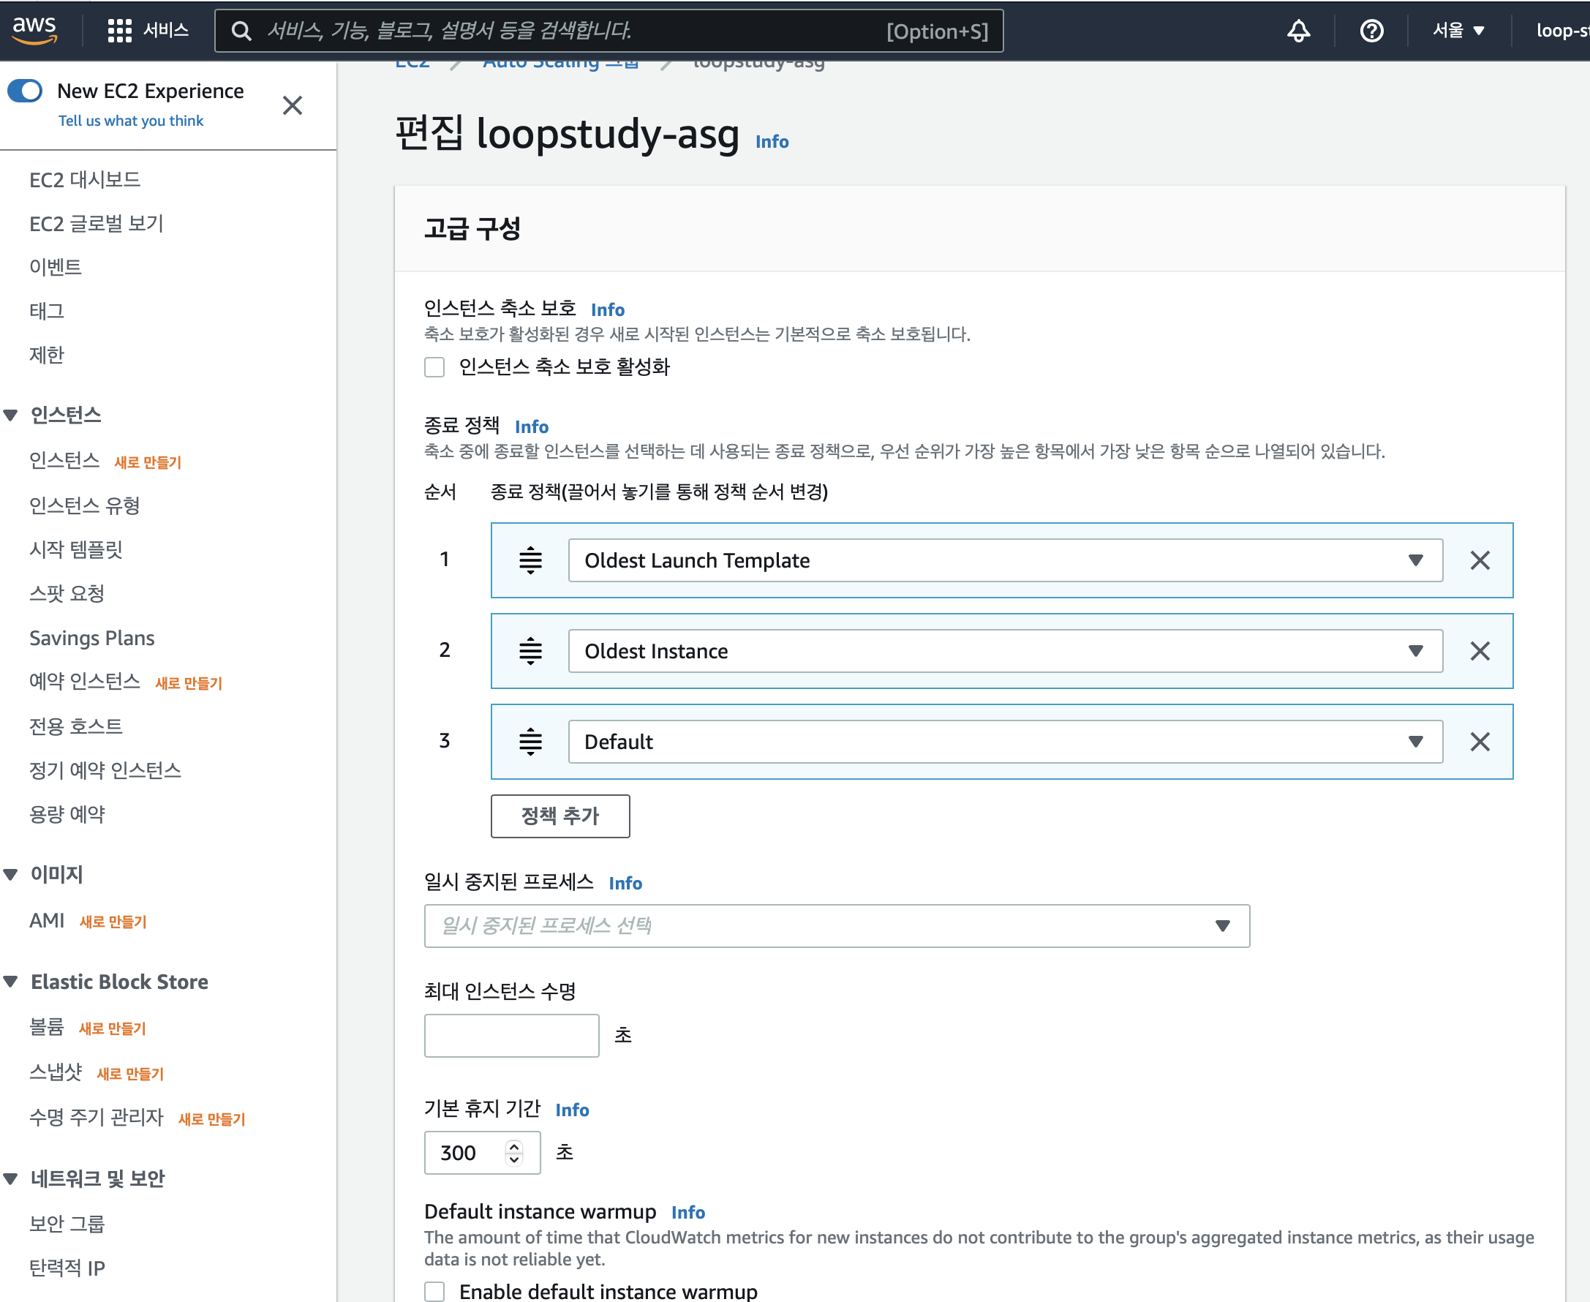Screen dimensions: 1590x1302
Task: Go to launch templates sidebar item
Action: point(76,550)
